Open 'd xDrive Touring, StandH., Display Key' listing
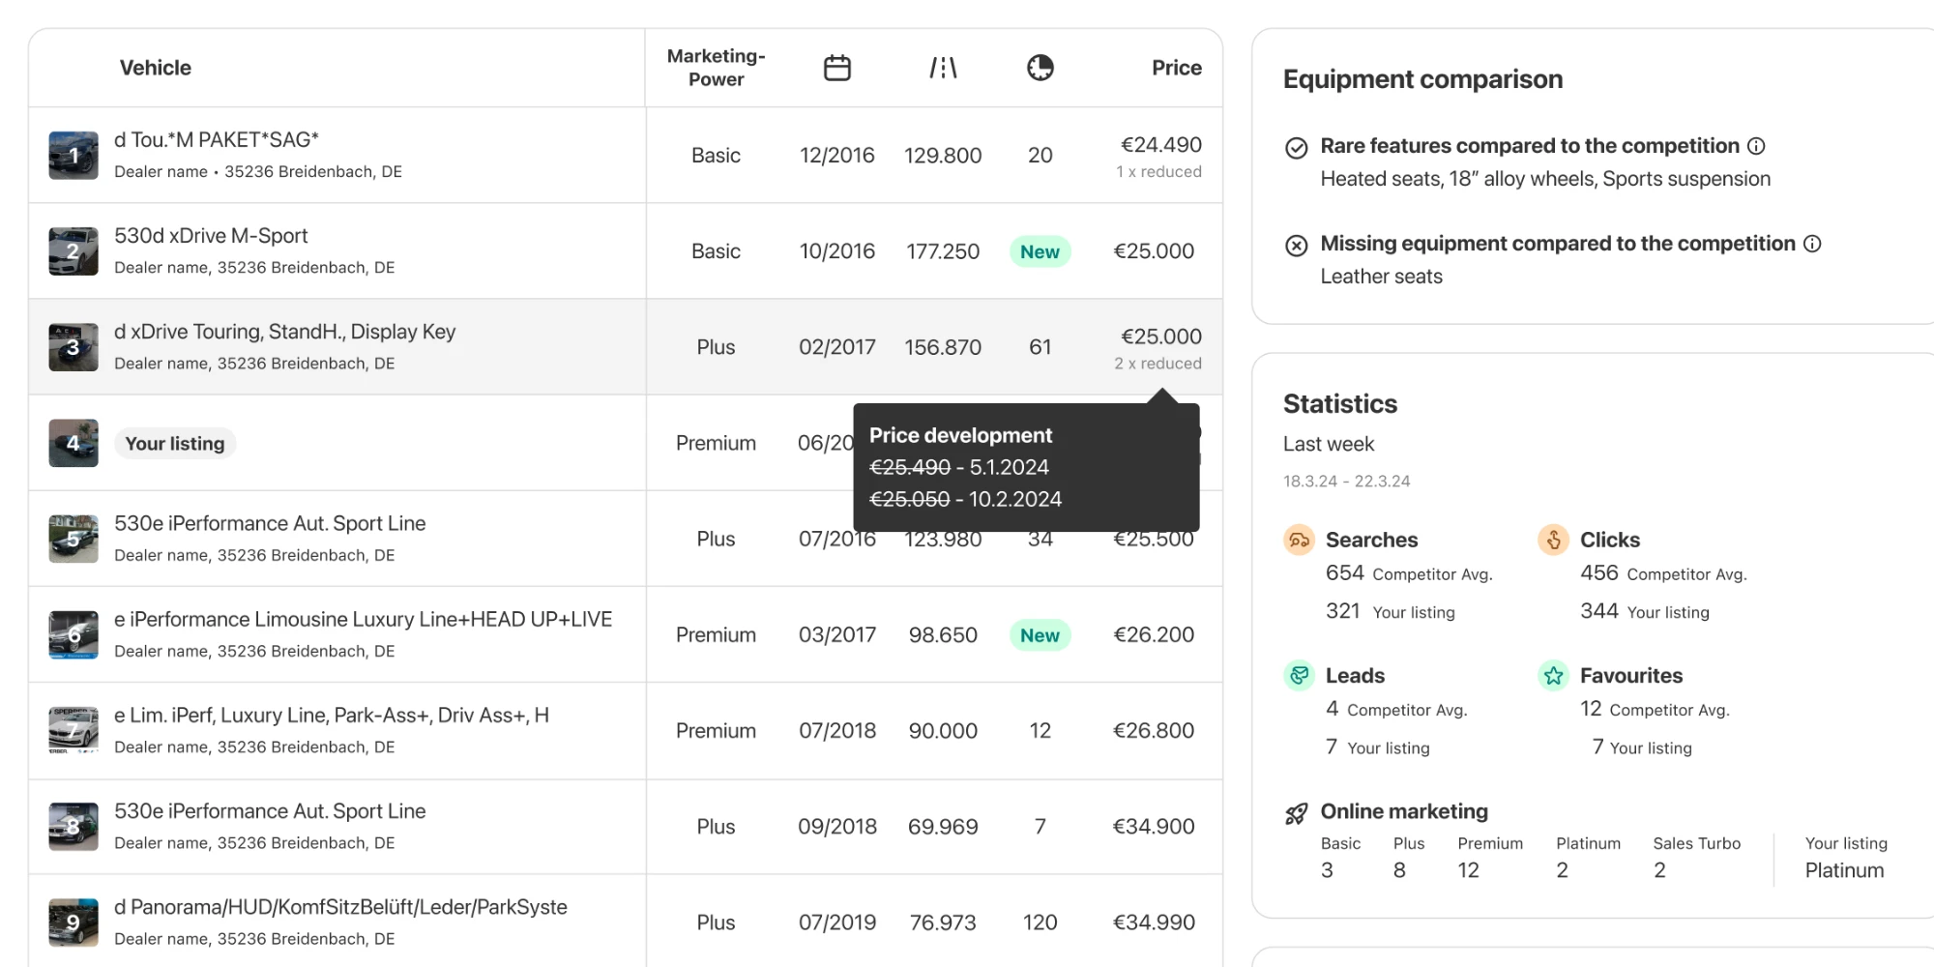The height and width of the screenshot is (967, 1934). 284,332
